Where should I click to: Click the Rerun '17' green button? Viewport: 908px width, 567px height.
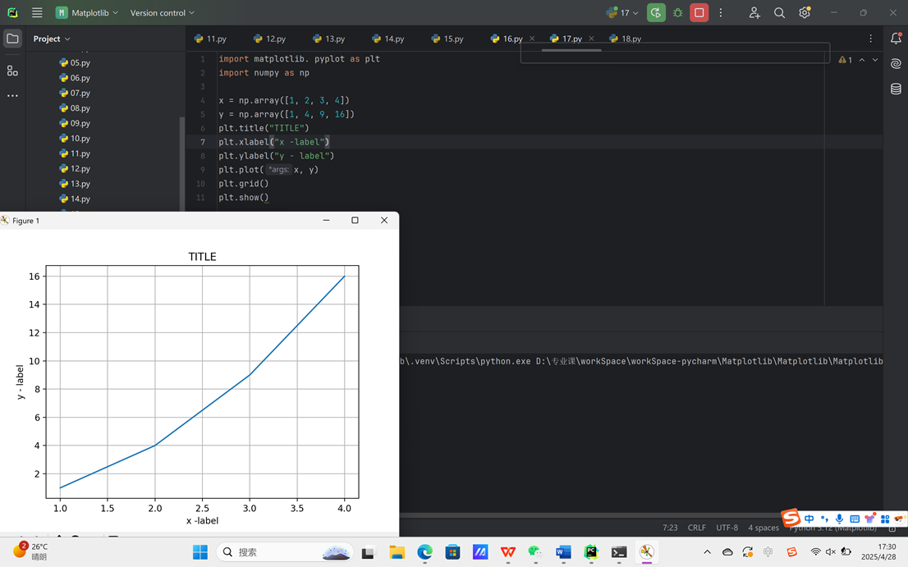tap(655, 13)
